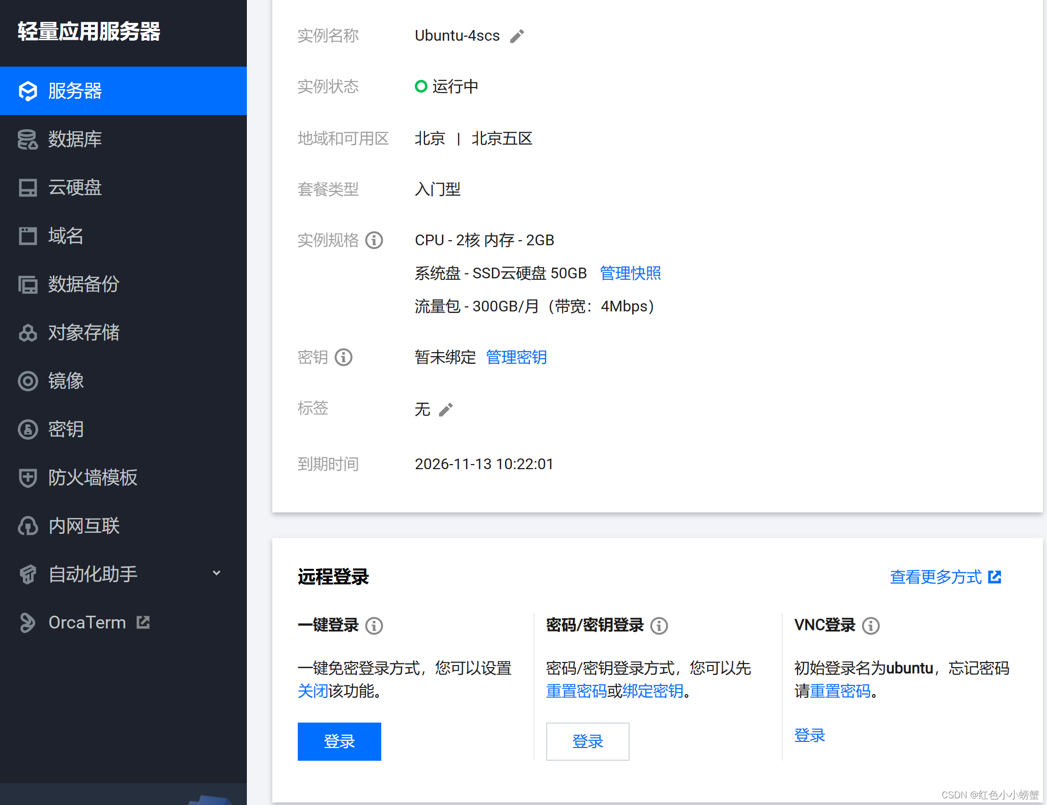Click 登录 link under VNC登录

point(810,735)
